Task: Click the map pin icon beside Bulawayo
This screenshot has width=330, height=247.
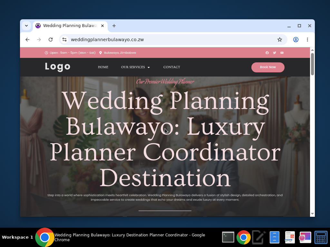Action: (101, 53)
